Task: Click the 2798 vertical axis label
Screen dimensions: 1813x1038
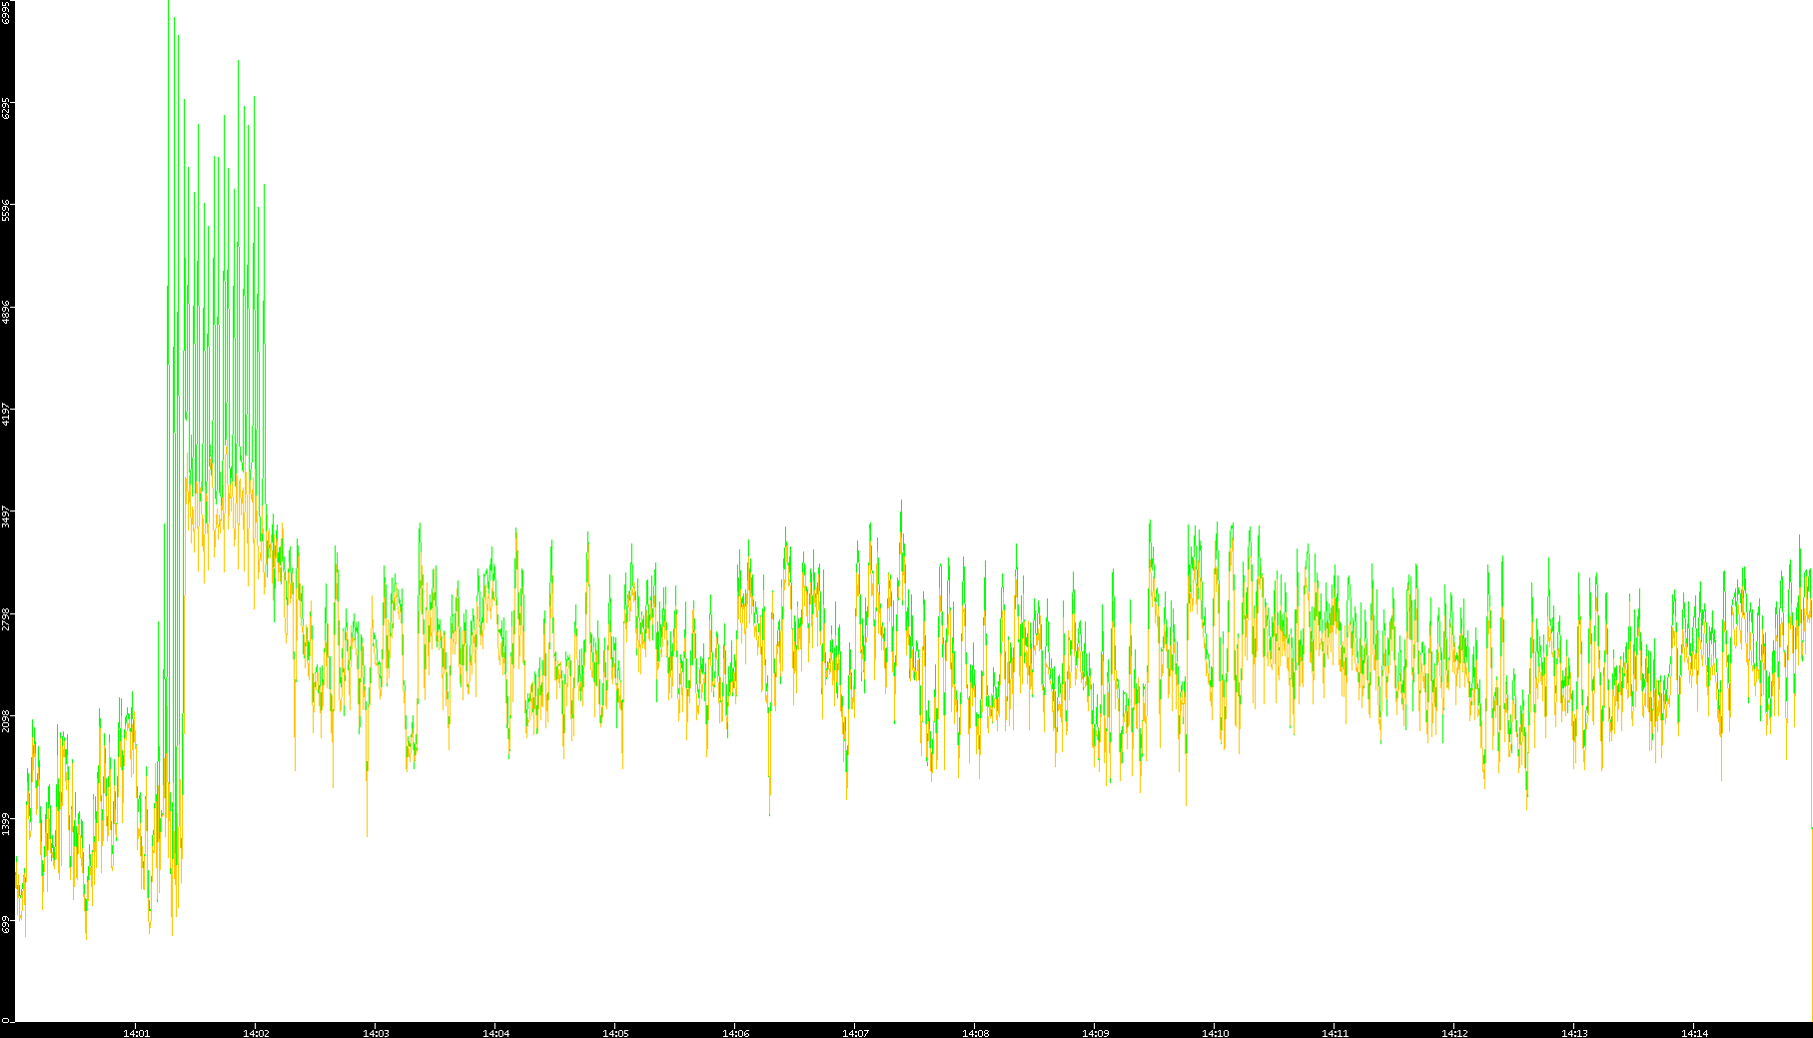Action: point(6,619)
